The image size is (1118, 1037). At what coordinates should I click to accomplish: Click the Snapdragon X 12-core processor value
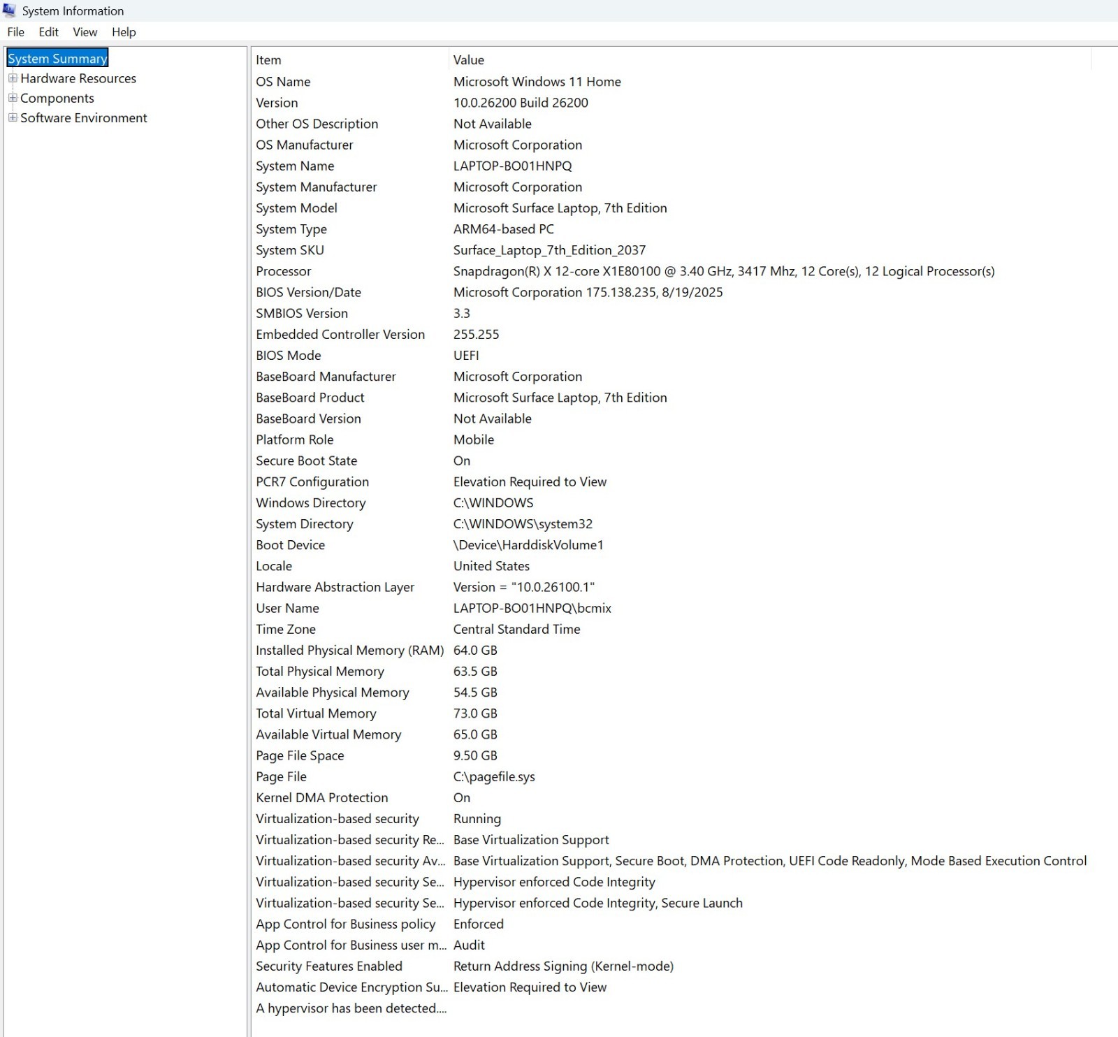[724, 271]
